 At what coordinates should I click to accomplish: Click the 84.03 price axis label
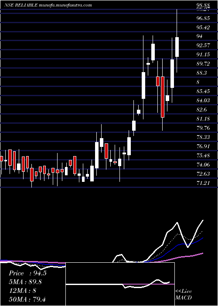click(203, 100)
